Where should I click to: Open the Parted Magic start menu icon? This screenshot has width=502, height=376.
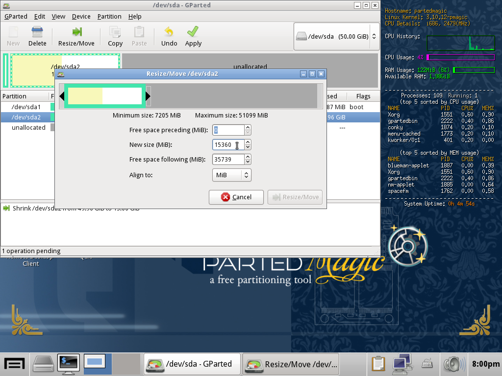point(14,364)
